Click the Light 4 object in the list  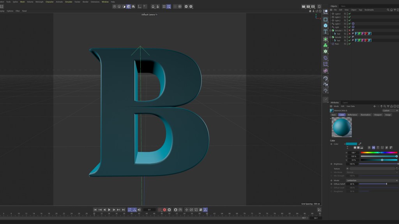pyautogui.click(x=337, y=14)
